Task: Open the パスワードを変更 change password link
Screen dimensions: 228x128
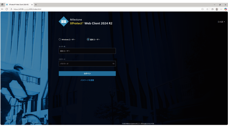Action: pos(87,80)
